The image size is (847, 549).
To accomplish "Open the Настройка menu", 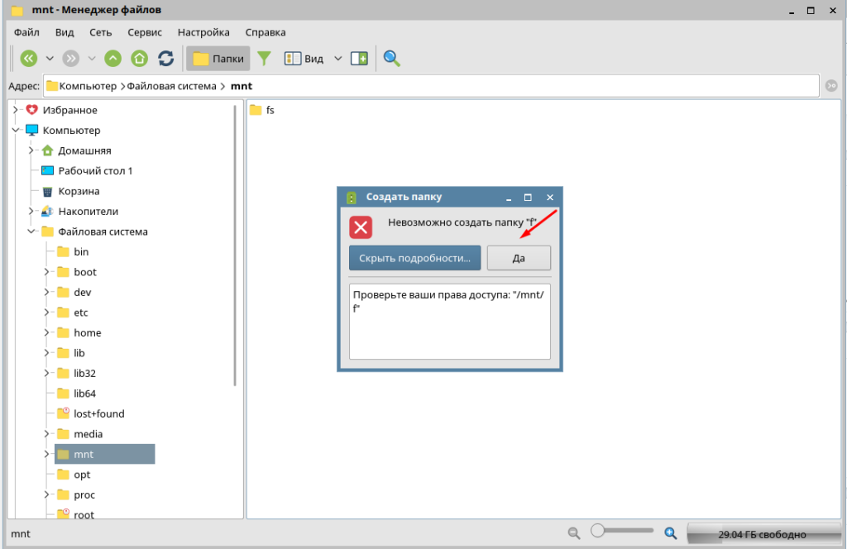I will [x=203, y=32].
